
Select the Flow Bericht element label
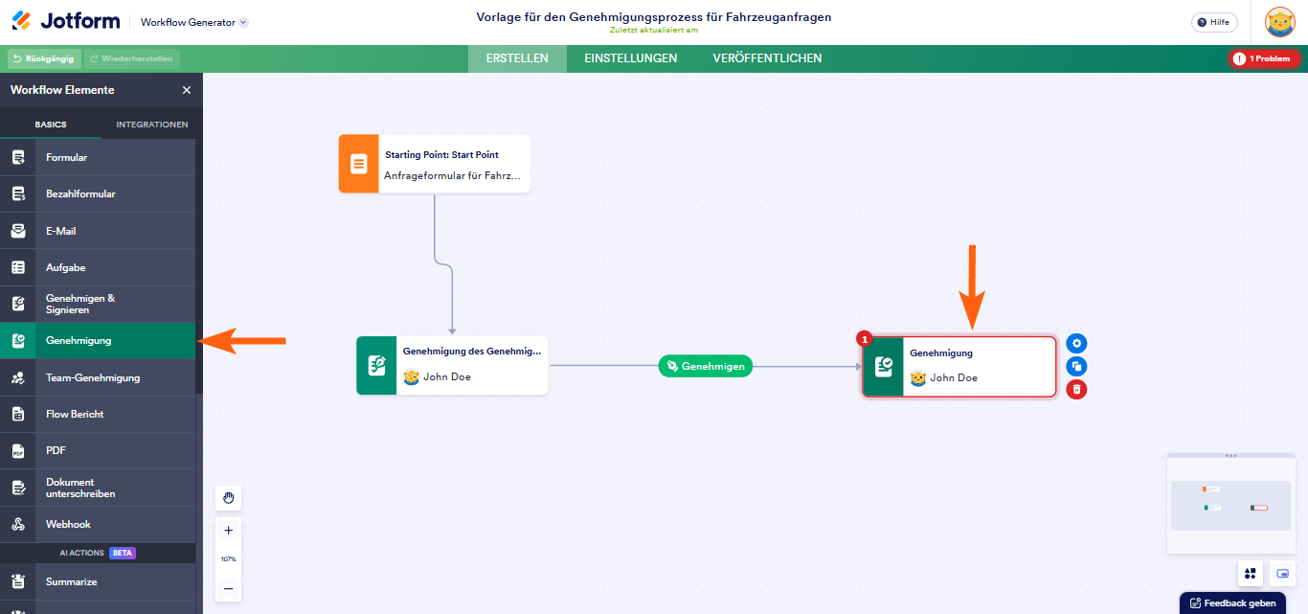[75, 414]
